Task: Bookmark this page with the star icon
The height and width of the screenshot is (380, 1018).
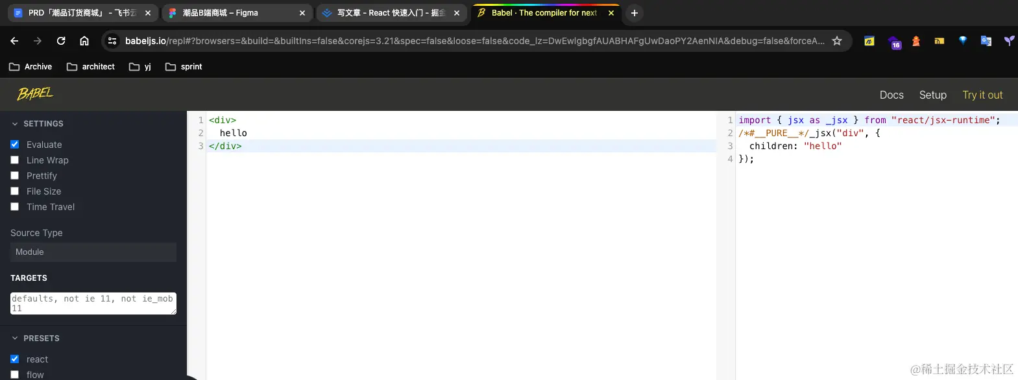Action: pyautogui.click(x=837, y=41)
